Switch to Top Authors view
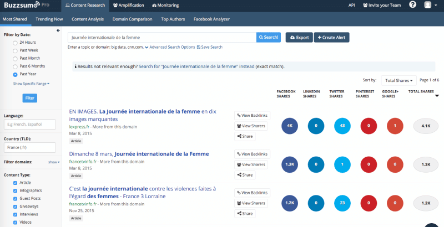The image size is (444, 227). click(x=173, y=19)
